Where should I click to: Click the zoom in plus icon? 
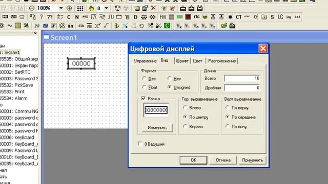click(69, 8)
